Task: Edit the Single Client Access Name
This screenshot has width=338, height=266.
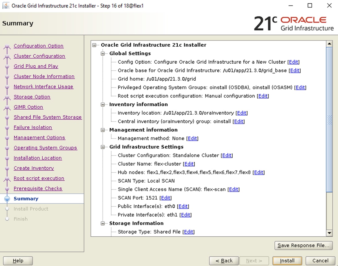Action: point(234,189)
